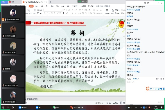The height and width of the screenshot is (110, 165).
Task: Apply bold formatting with the B icon
Action: [x=45, y=13]
